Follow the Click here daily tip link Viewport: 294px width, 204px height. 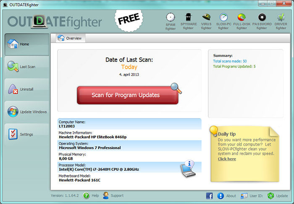[227, 159]
